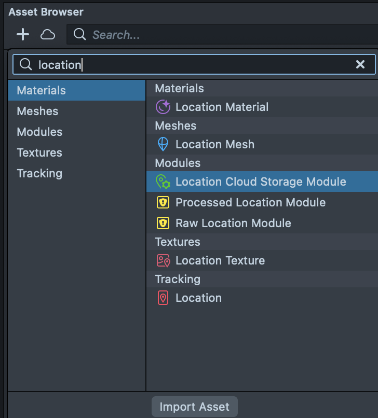This screenshot has height=418, width=378.
Task: Click the Raw Location Module shield icon
Action: pyautogui.click(x=163, y=224)
